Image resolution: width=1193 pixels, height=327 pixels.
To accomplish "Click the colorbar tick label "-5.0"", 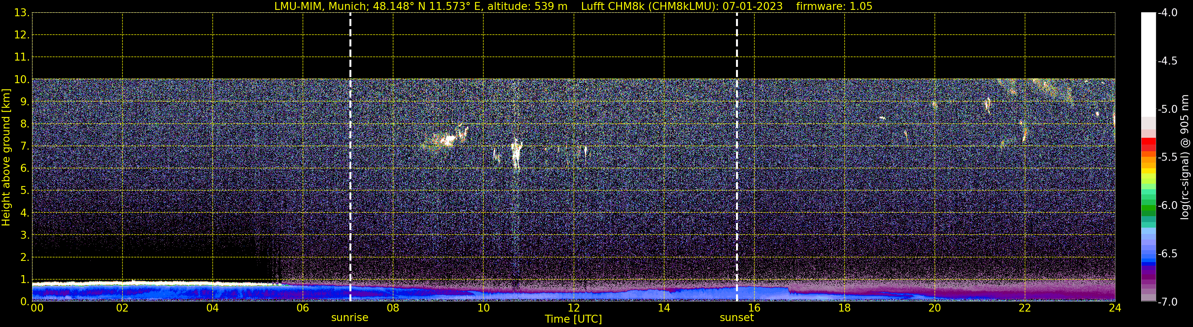I will (x=1168, y=109).
